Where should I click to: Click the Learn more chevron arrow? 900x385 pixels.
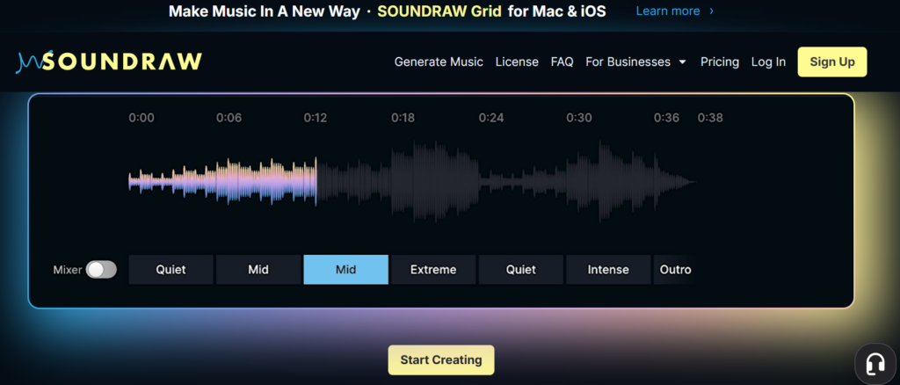click(712, 11)
